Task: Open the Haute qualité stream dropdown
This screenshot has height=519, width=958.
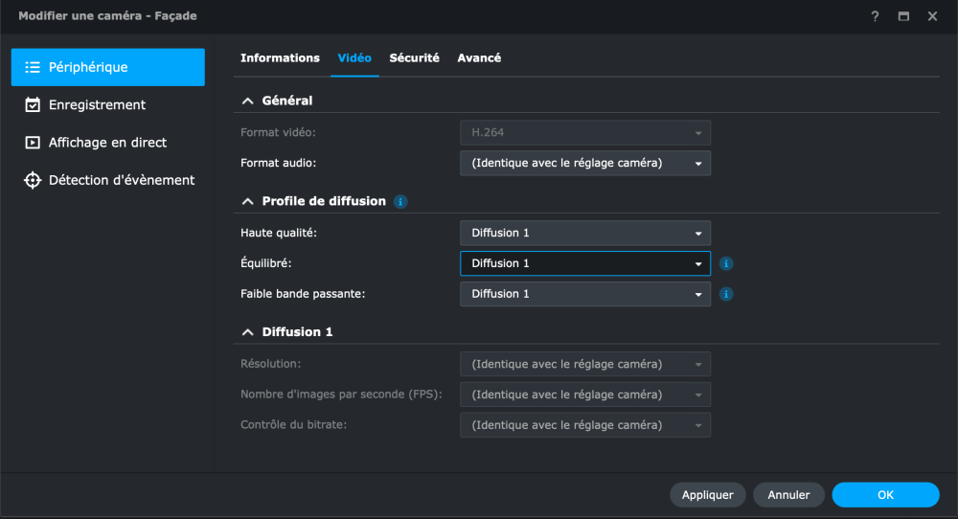Action: click(585, 233)
